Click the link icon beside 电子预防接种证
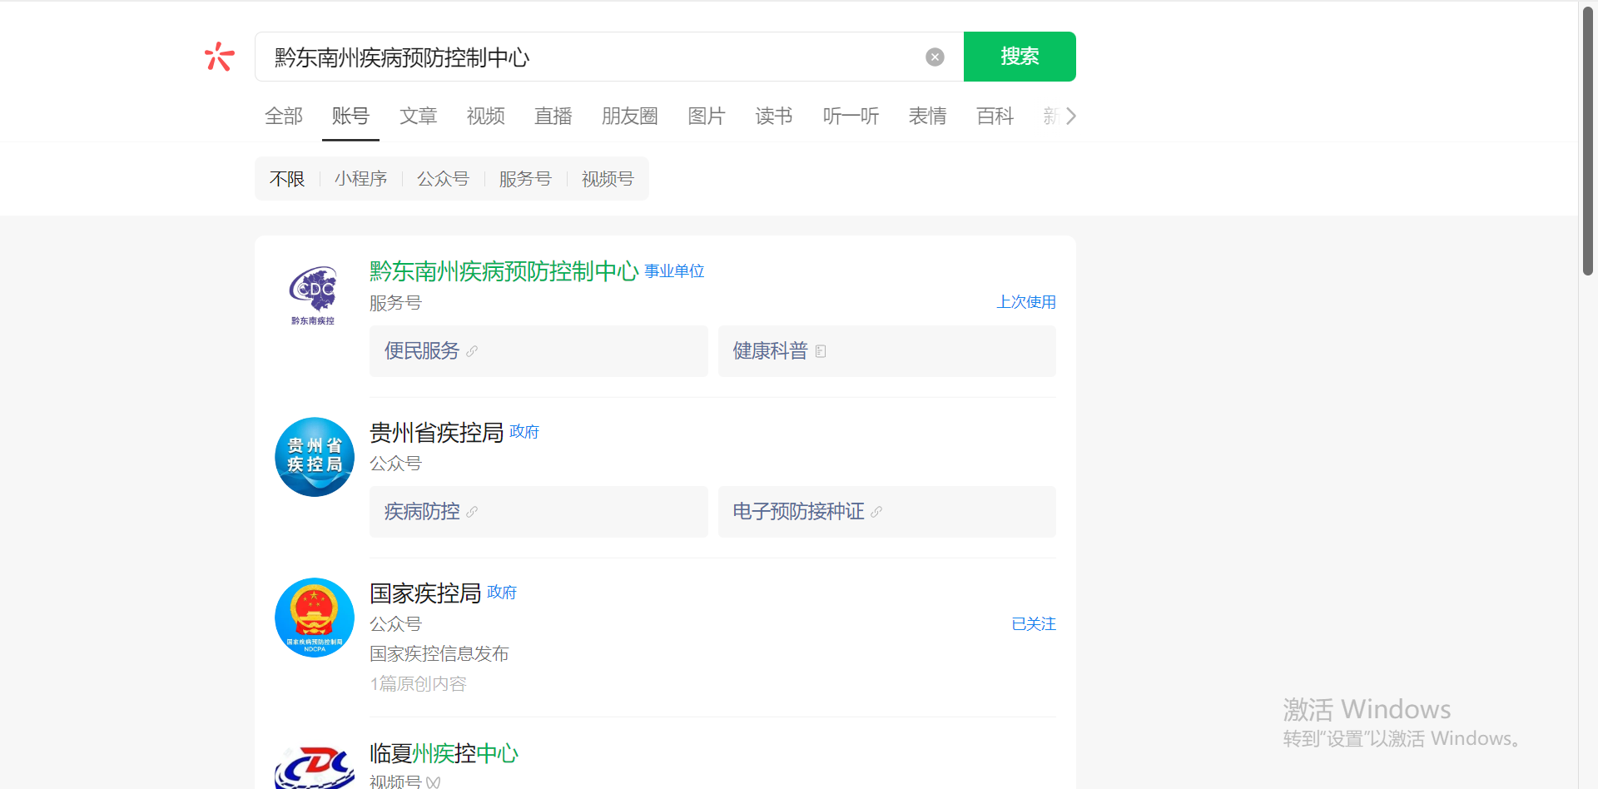Viewport: 1598px width, 789px height. 876,512
